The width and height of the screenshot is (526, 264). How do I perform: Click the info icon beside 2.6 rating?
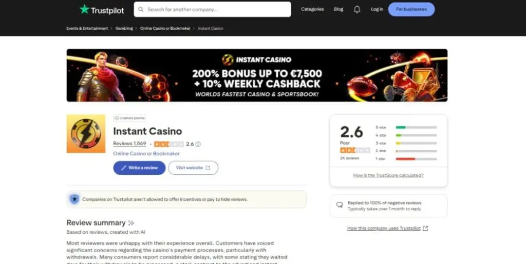(x=198, y=144)
